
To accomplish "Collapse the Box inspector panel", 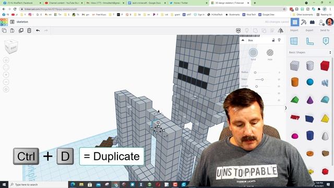I will (243, 40).
